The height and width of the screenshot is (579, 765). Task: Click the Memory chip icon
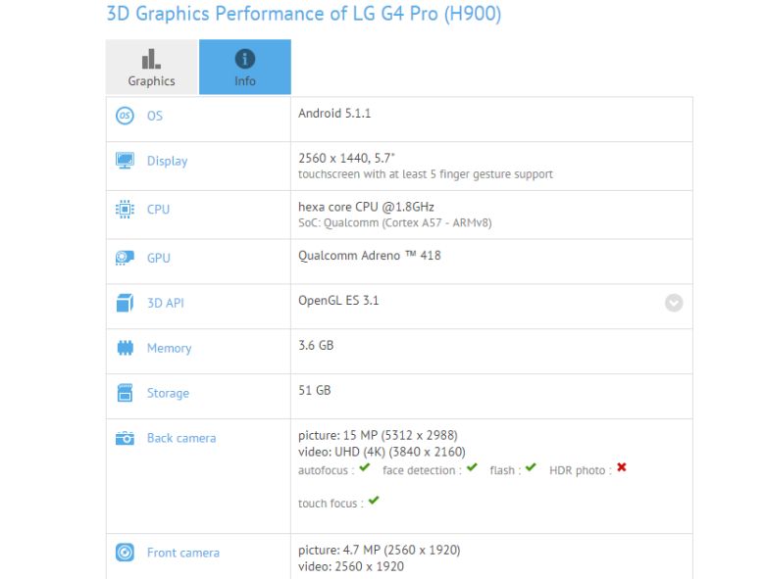(x=125, y=348)
